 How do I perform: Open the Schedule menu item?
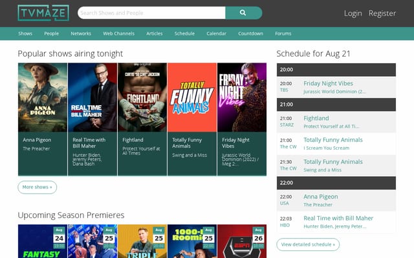pyautogui.click(x=184, y=34)
